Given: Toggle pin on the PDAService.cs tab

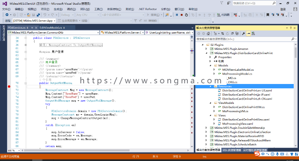Looking at the screenshot, I should (32, 28).
